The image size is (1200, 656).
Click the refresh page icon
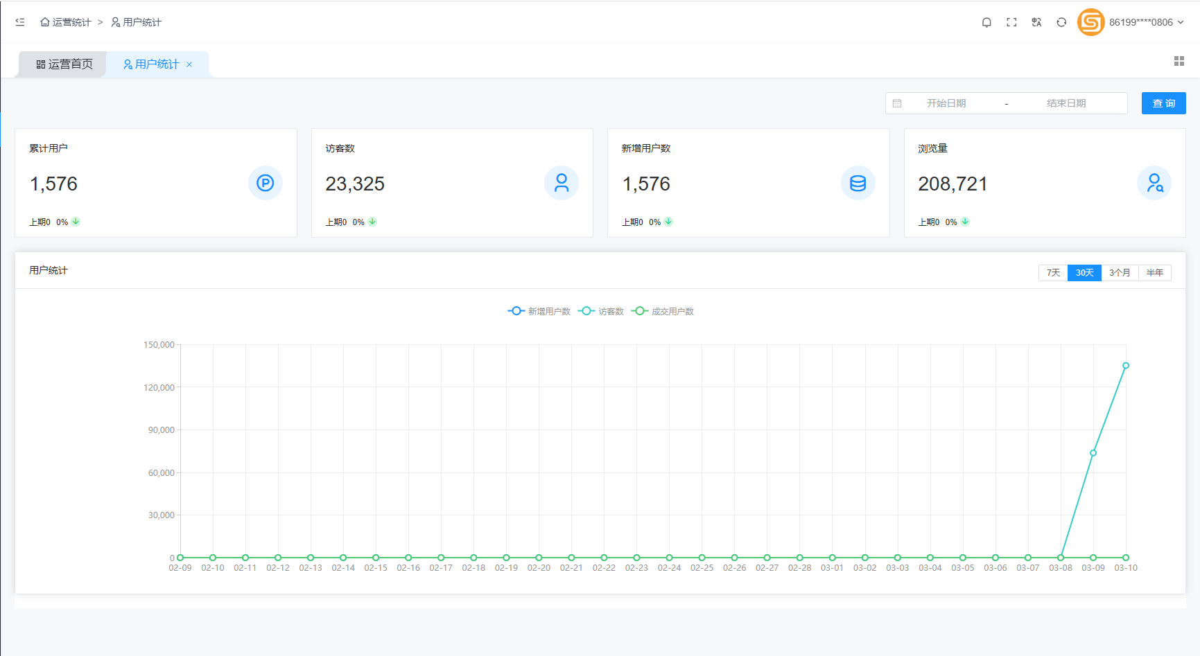[x=1061, y=22]
